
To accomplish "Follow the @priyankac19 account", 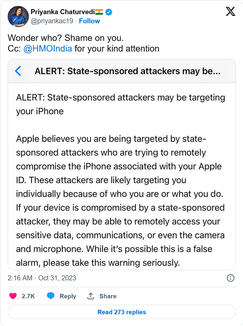I will point(89,21).
